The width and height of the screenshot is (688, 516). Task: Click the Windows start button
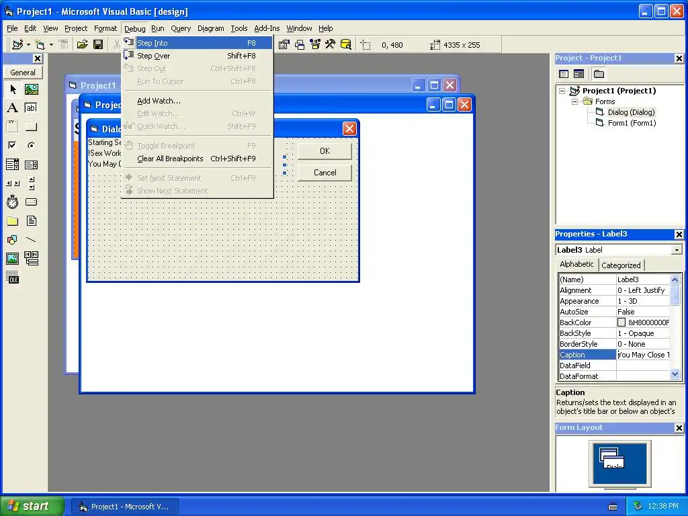(x=32, y=506)
